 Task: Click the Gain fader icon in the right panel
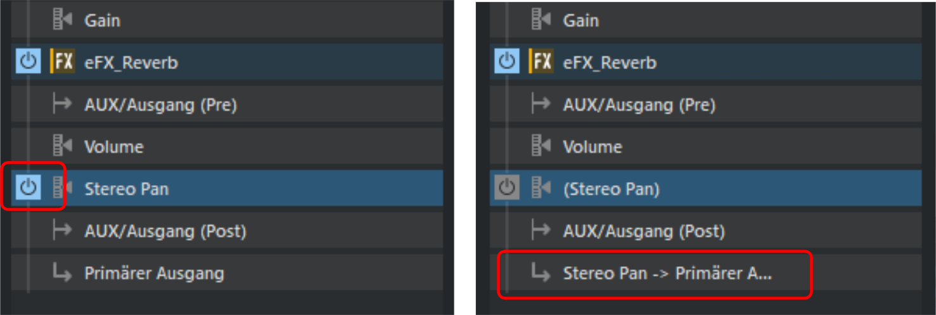pyautogui.click(x=541, y=20)
